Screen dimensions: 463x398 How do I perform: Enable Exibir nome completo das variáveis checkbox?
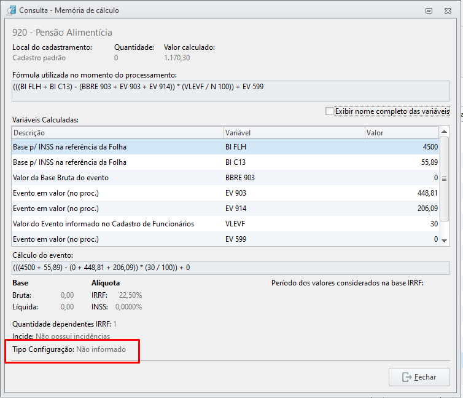click(x=329, y=111)
